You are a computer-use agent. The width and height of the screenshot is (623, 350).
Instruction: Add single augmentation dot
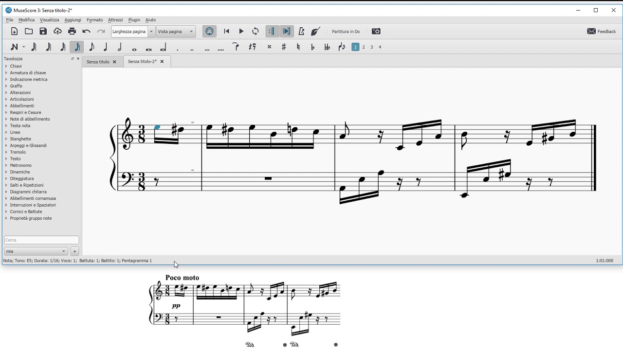pyautogui.click(x=178, y=49)
